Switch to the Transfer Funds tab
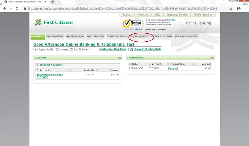 click(x=117, y=36)
